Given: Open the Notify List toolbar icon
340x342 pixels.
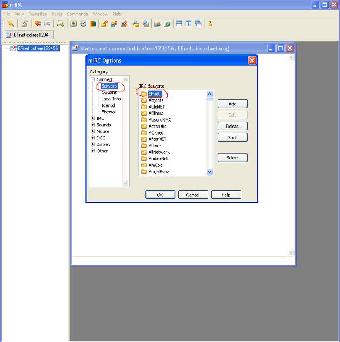Looking at the screenshot, I should [157, 24].
